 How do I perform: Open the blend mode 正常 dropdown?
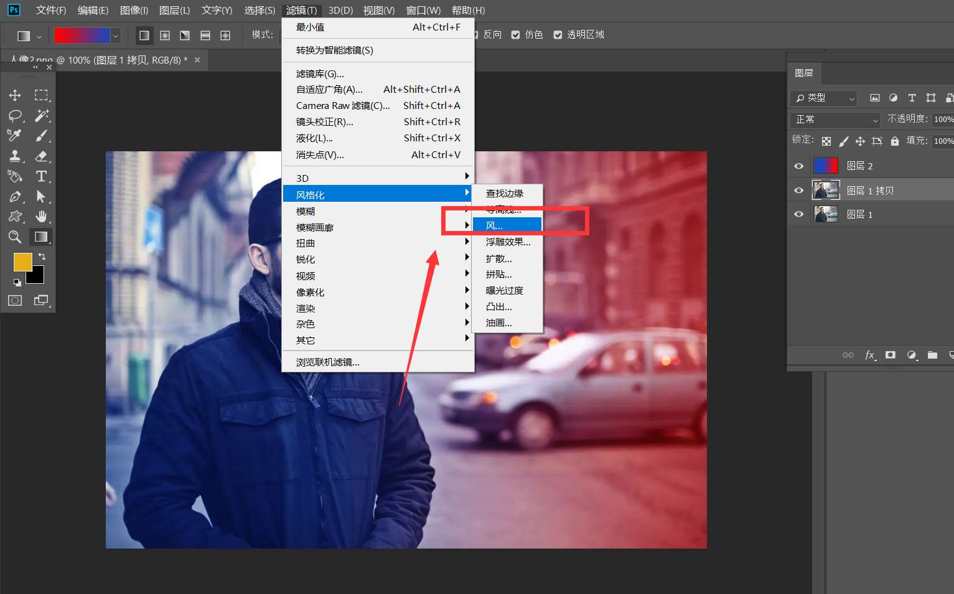click(836, 120)
